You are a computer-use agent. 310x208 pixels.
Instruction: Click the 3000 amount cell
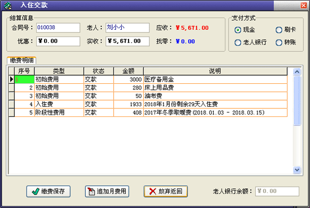pos(129,79)
